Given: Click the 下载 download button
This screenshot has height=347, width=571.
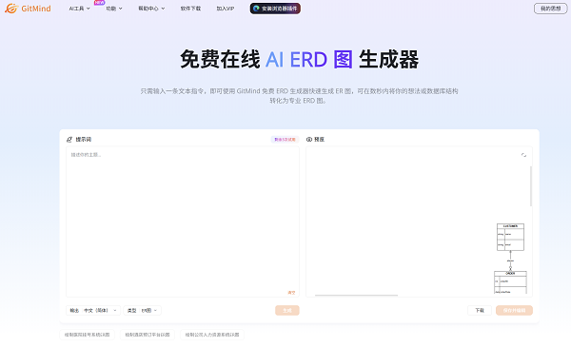Looking at the screenshot, I should pos(480,310).
